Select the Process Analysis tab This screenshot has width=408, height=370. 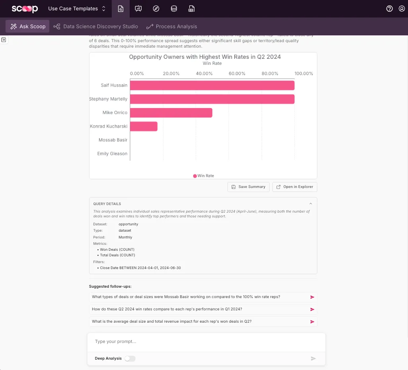(171, 26)
